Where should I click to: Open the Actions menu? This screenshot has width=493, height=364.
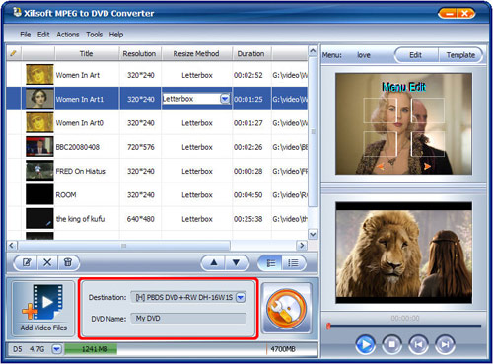click(68, 35)
